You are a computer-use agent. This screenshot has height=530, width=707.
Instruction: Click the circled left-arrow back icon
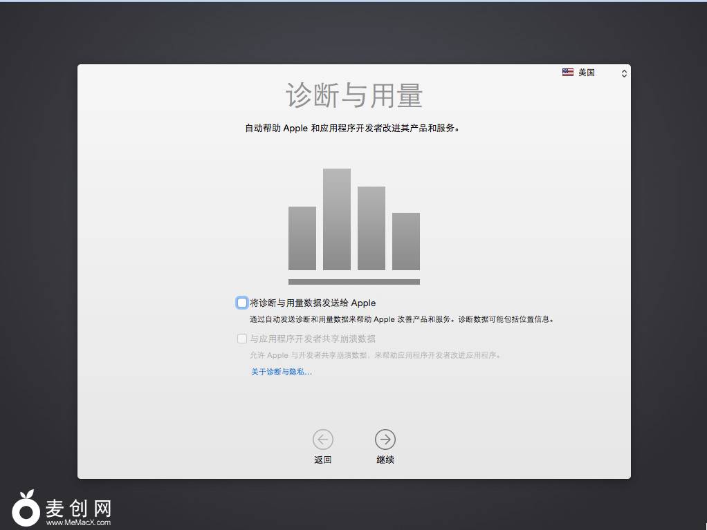(322, 439)
